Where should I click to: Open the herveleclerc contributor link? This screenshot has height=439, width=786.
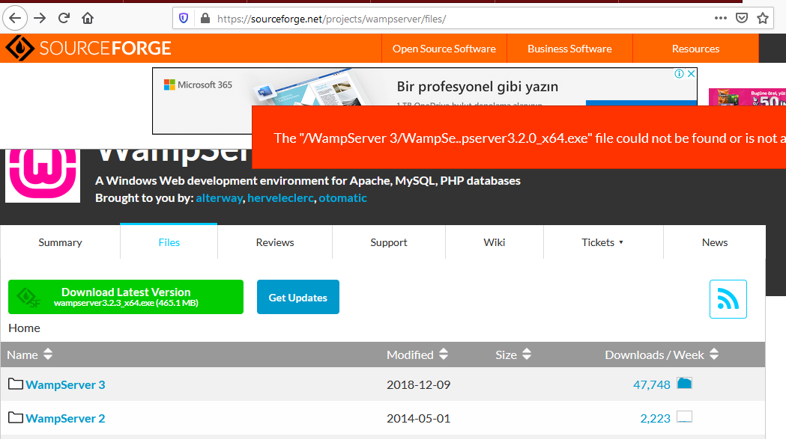click(x=280, y=197)
